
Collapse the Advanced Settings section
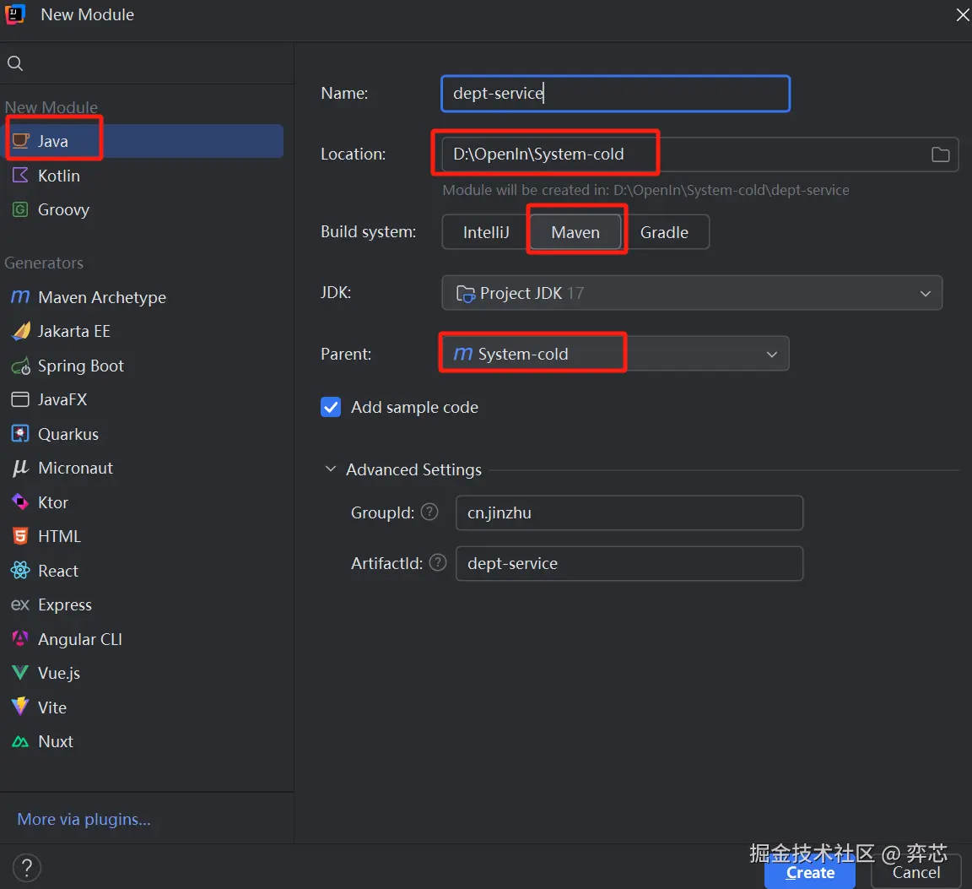[331, 469]
